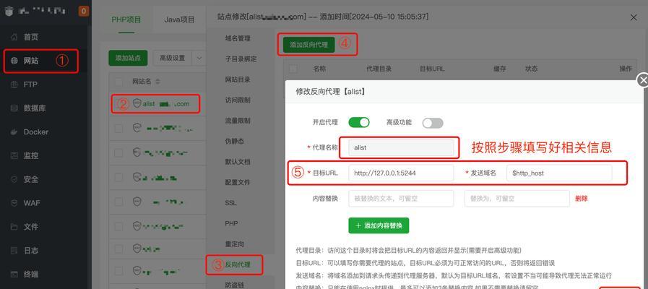Click the green 添加站点 button
648x289 pixels.
coord(128,59)
